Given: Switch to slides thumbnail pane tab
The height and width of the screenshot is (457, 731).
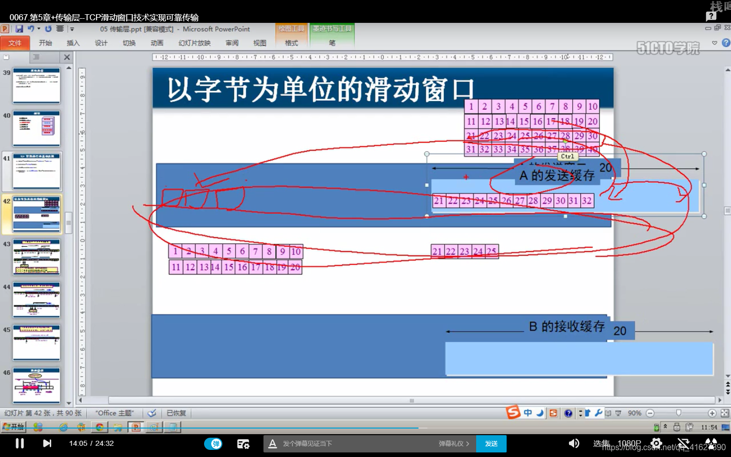Looking at the screenshot, I should tap(7, 57).
